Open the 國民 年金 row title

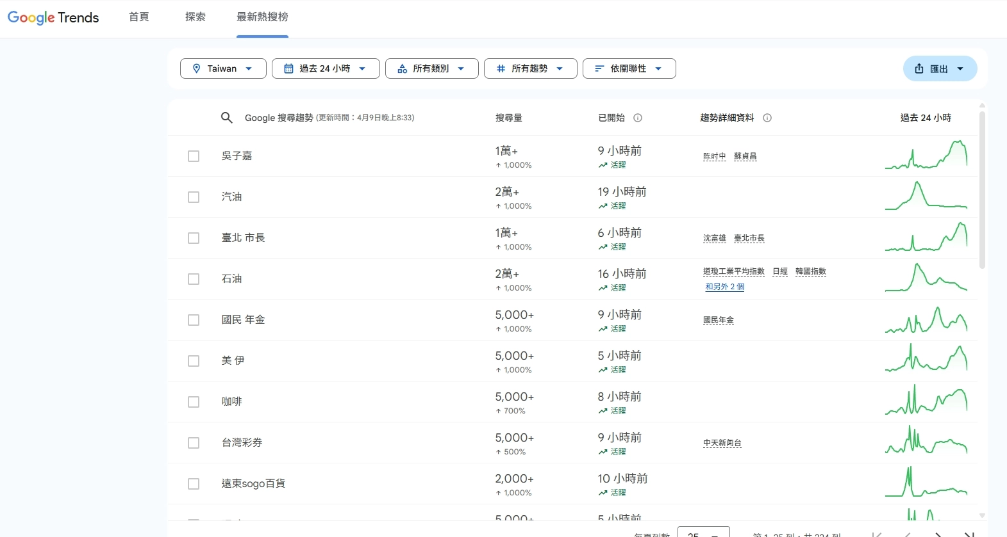pos(244,320)
